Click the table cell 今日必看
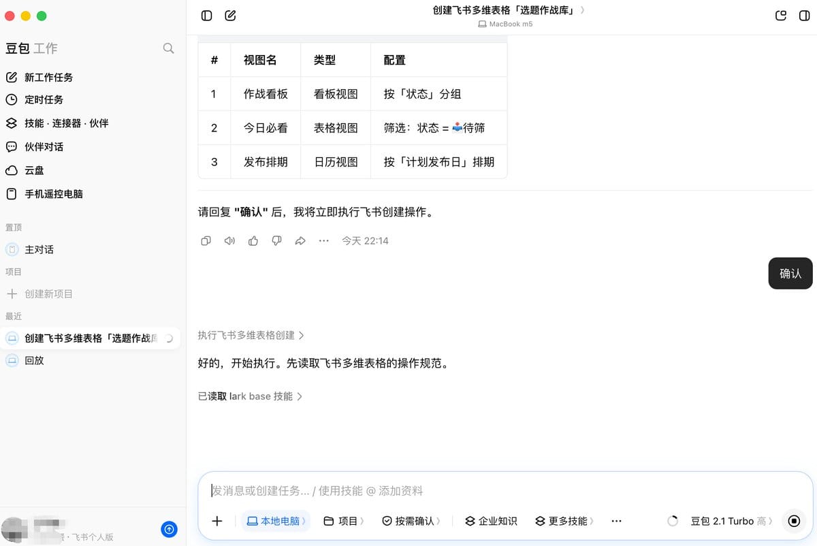Image resolution: width=817 pixels, height=546 pixels. [x=266, y=128]
